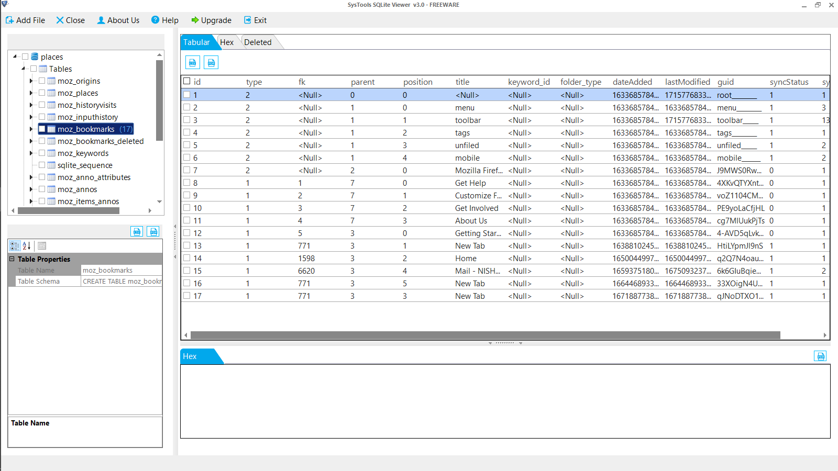Expand the moz_keywords table node

[x=31, y=153]
